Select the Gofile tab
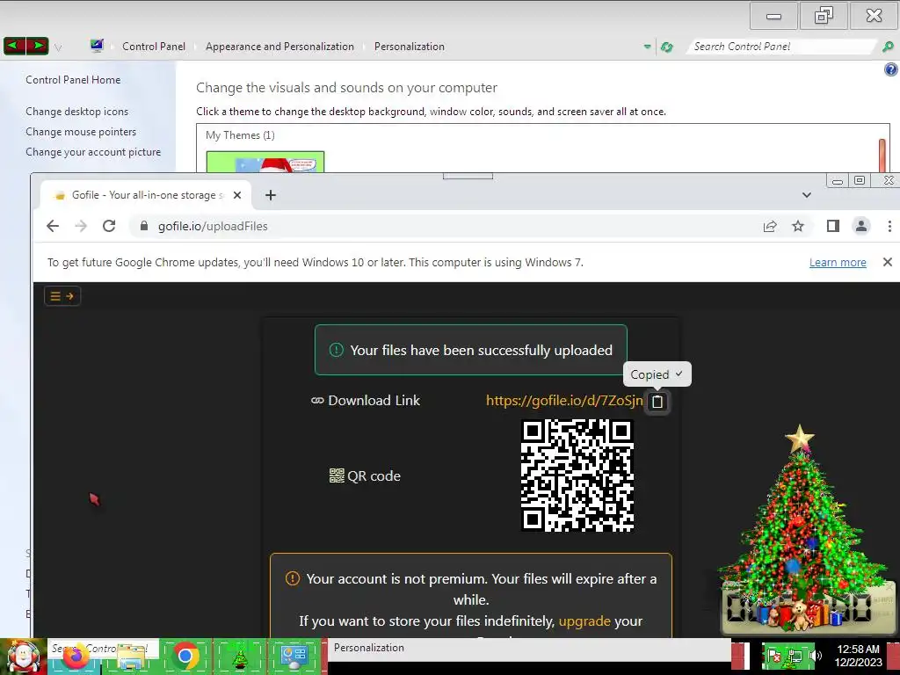The image size is (900, 675). pos(146,195)
